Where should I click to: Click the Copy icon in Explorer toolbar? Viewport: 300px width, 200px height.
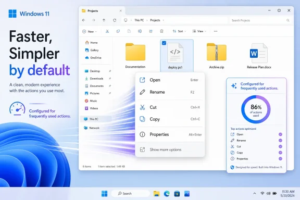[118, 31]
